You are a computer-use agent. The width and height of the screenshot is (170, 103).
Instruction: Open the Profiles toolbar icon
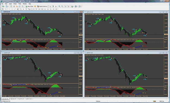[x=7, y=7]
